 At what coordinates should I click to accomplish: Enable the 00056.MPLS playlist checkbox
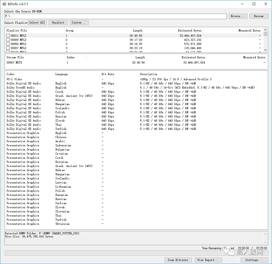pos(8,44)
